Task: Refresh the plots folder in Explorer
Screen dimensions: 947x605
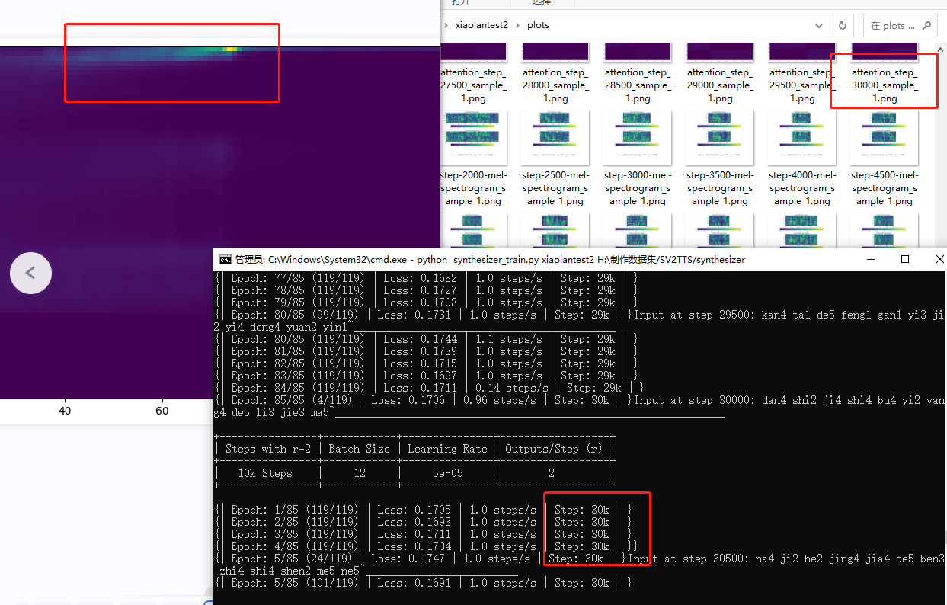Action: point(842,25)
